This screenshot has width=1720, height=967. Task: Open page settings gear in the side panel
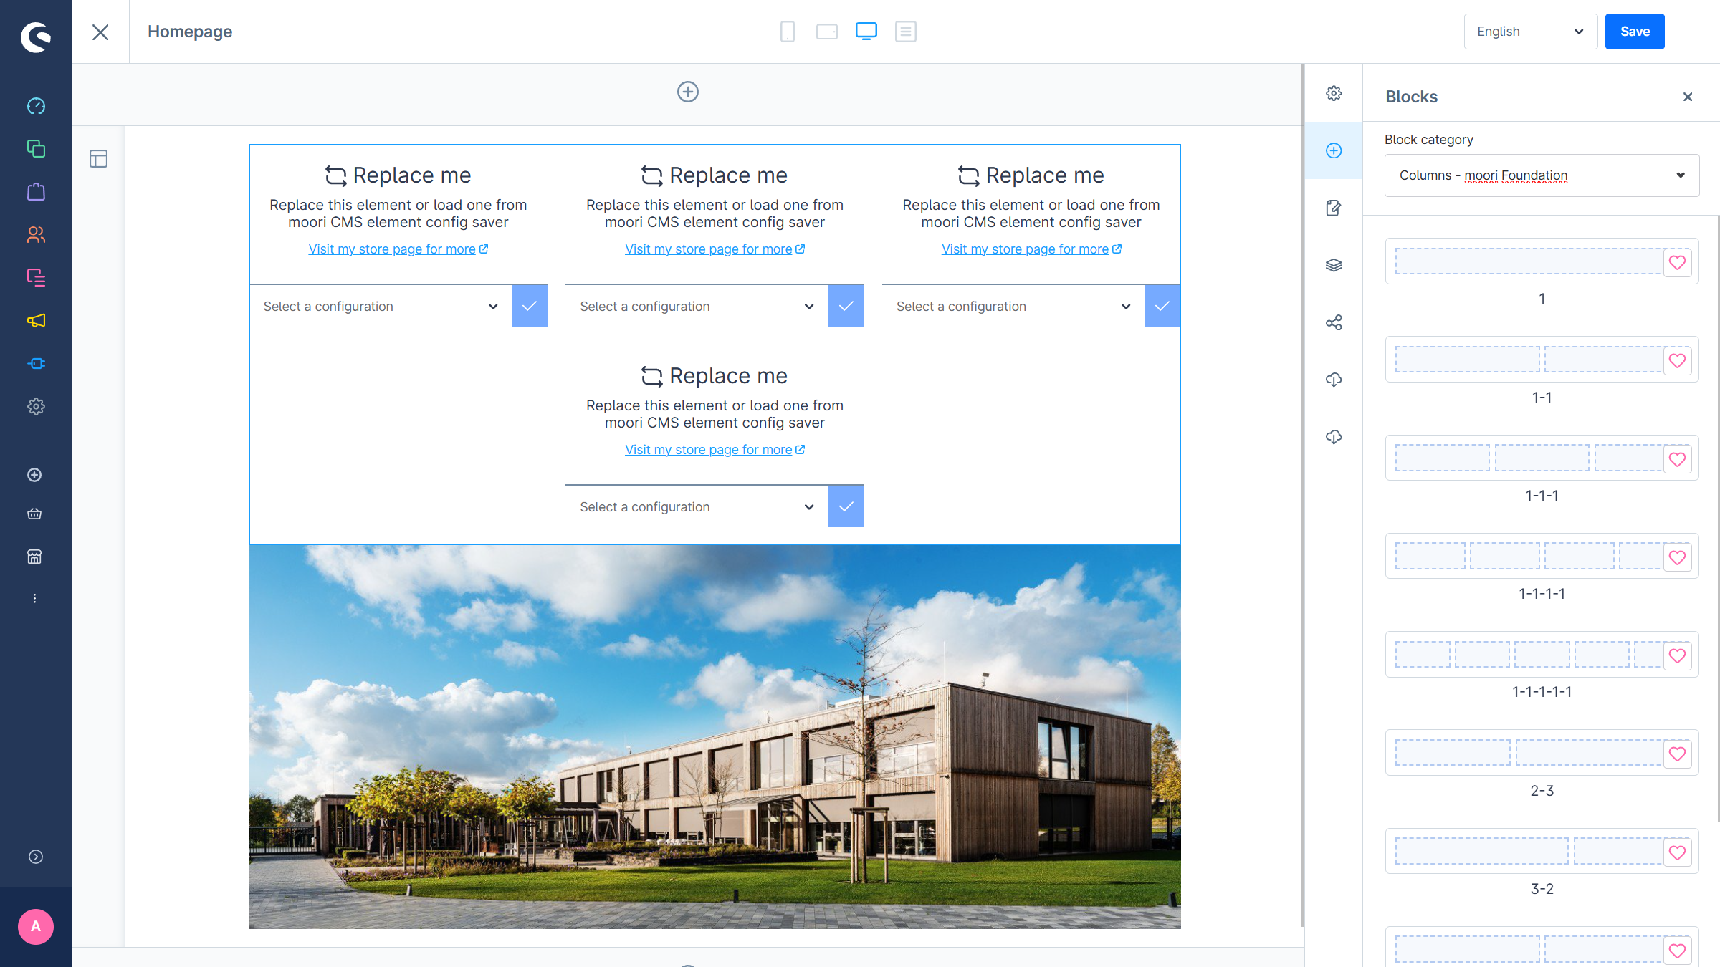pyautogui.click(x=1334, y=93)
